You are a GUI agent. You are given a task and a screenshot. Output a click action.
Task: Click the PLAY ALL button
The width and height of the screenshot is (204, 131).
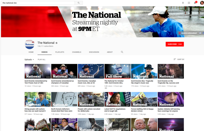tap(41, 60)
